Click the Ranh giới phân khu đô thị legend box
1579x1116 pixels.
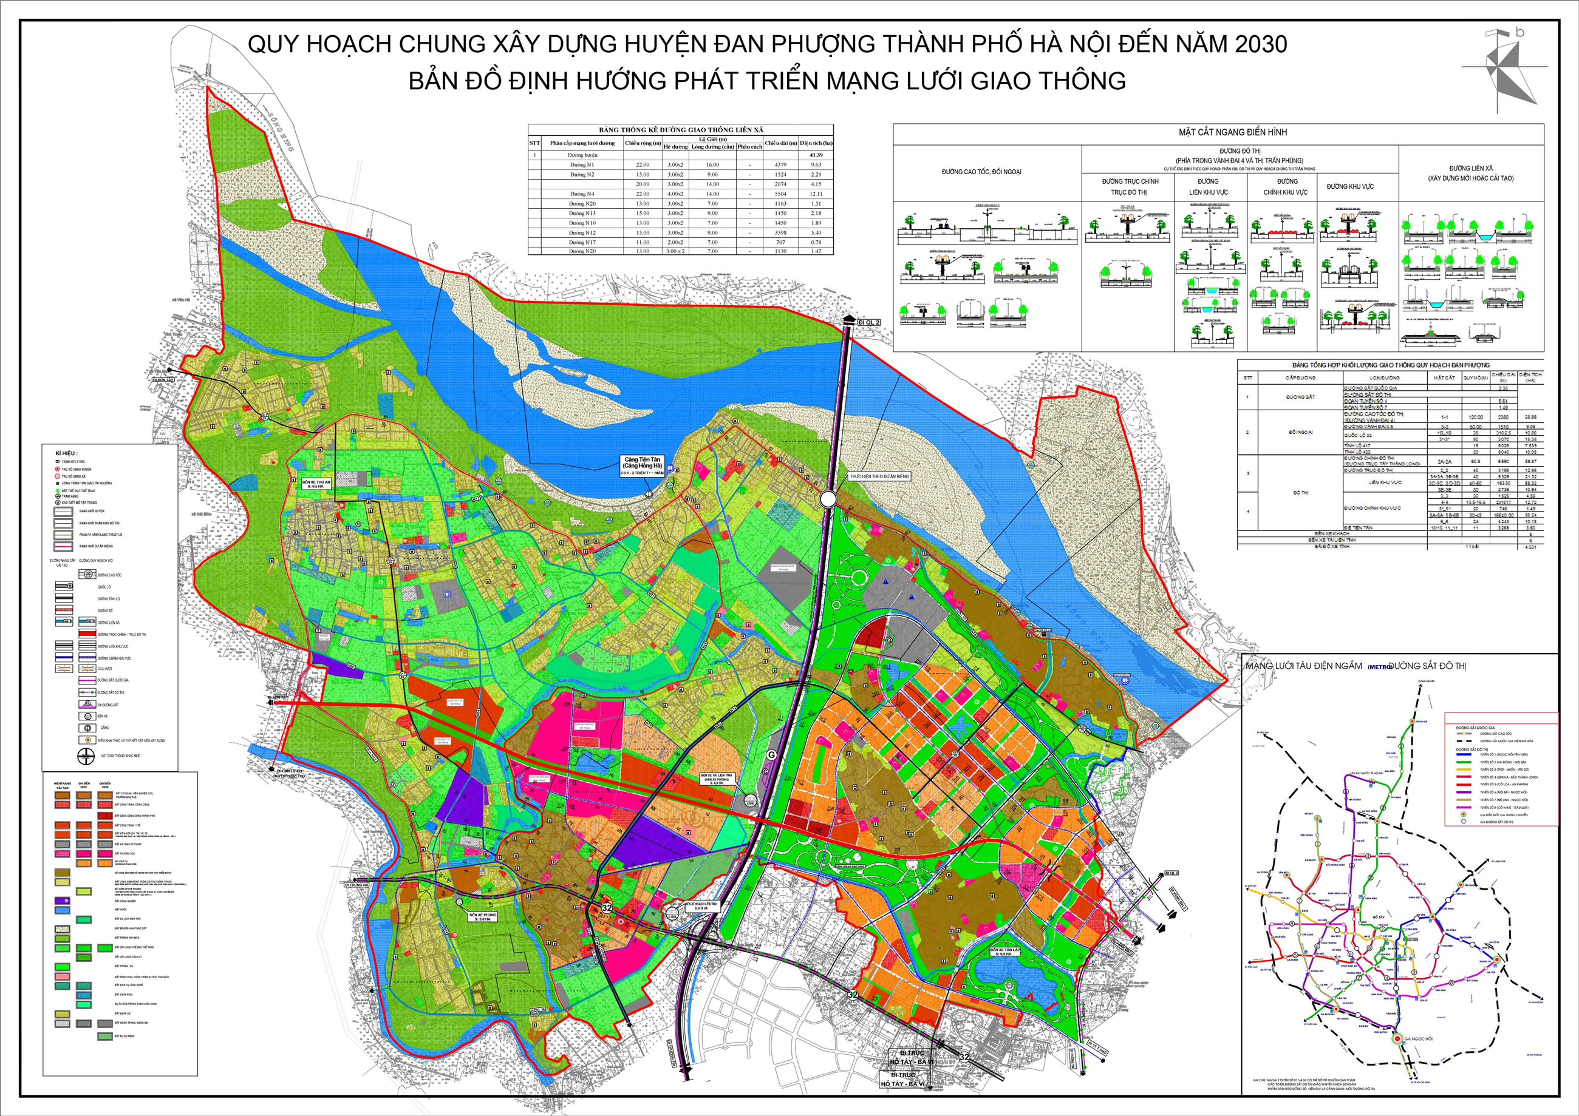(x=64, y=524)
